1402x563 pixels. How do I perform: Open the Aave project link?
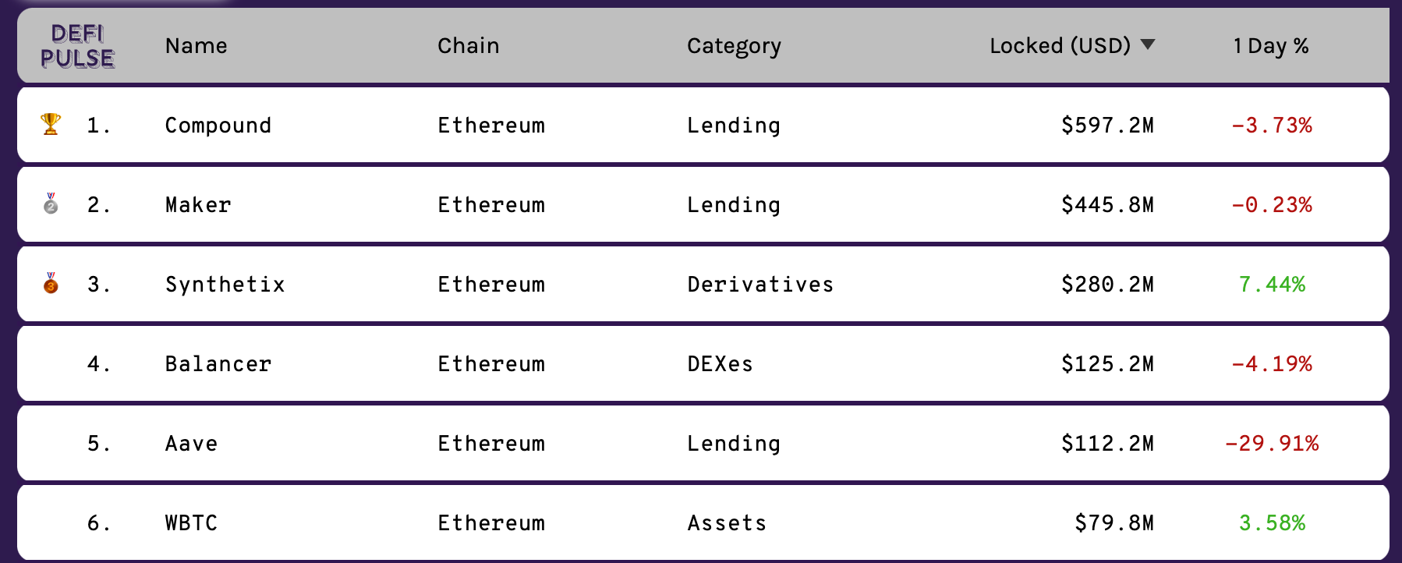click(x=192, y=444)
